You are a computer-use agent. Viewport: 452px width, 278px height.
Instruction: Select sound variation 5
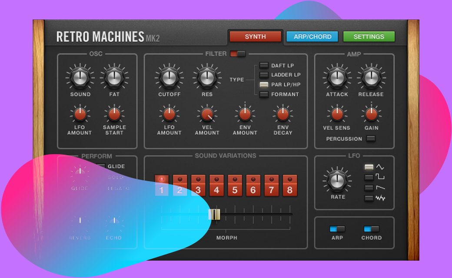pos(234,185)
